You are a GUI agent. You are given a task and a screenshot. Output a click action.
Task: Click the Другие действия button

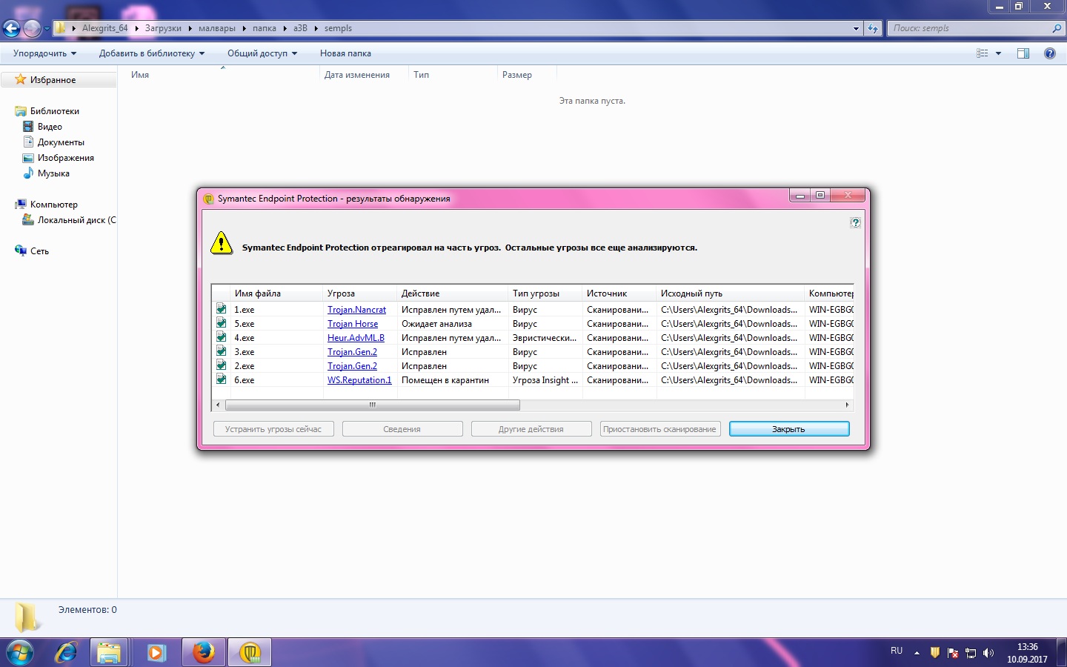pyautogui.click(x=531, y=429)
